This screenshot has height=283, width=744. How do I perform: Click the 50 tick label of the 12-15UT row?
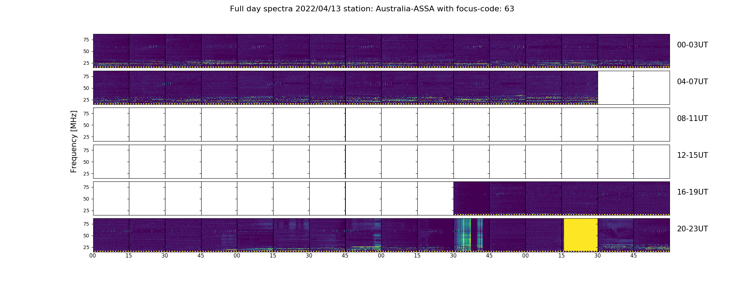[x=86, y=162]
